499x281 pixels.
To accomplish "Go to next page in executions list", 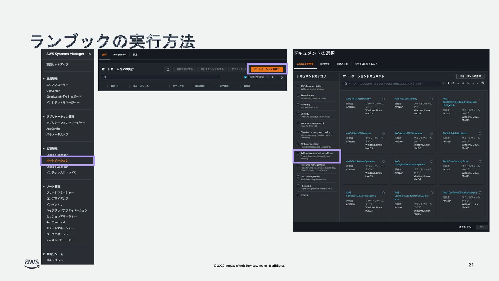I will (282, 78).
